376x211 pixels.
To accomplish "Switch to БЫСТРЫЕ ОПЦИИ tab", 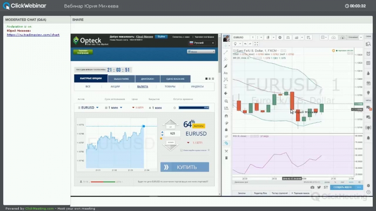I will 91,78.
